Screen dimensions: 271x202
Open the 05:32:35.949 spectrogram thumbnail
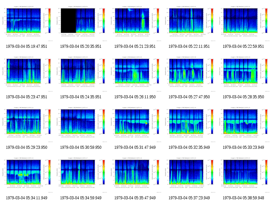(189, 124)
